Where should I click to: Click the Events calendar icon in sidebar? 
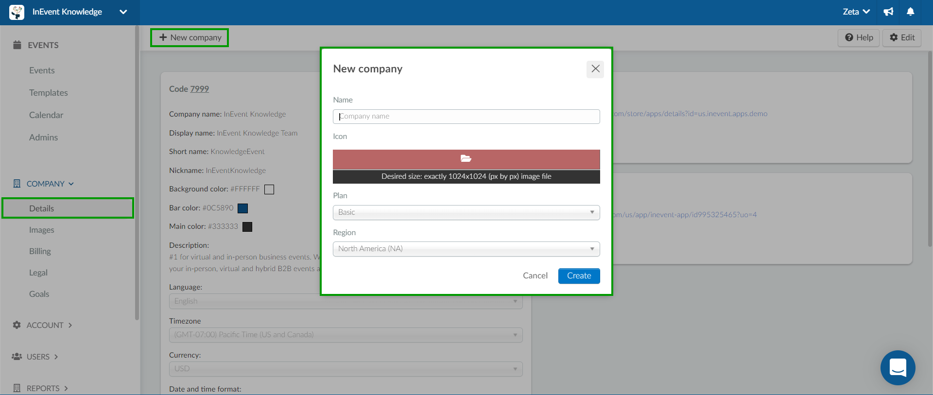[17, 45]
